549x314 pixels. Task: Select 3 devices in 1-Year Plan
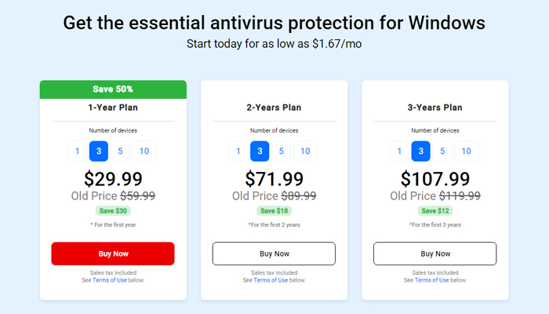[x=99, y=152]
